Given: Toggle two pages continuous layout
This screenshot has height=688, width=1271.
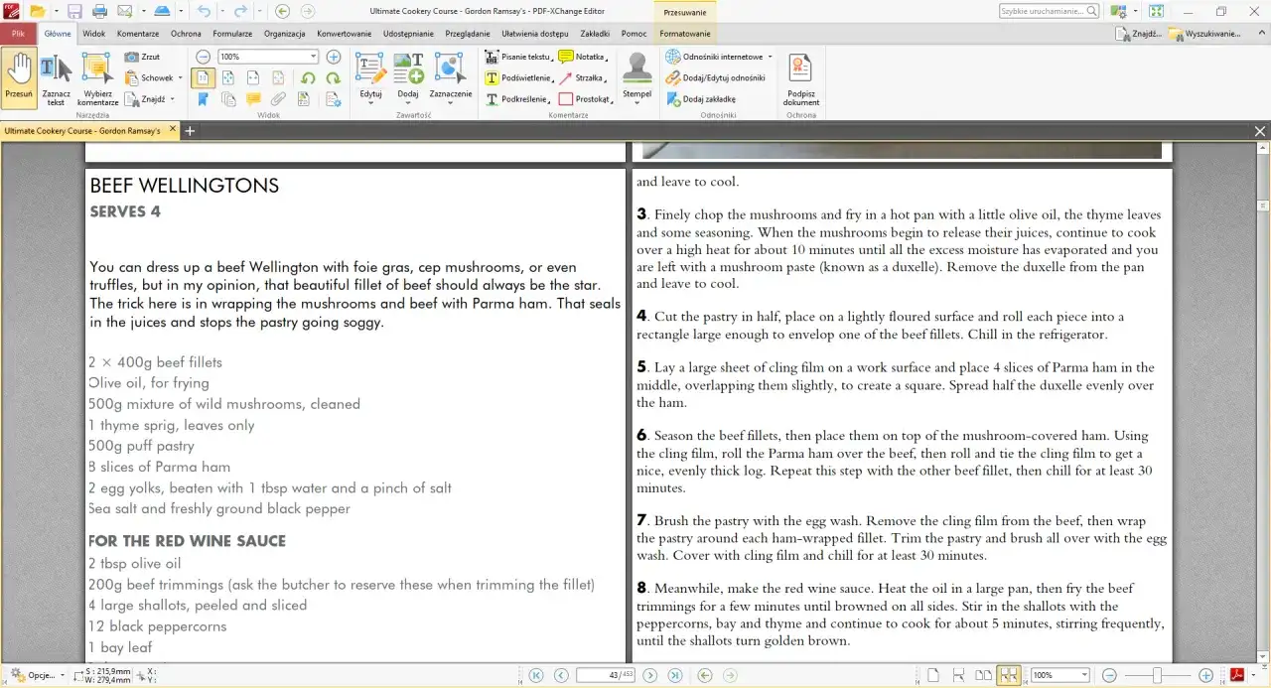Looking at the screenshot, I should (x=1009, y=675).
